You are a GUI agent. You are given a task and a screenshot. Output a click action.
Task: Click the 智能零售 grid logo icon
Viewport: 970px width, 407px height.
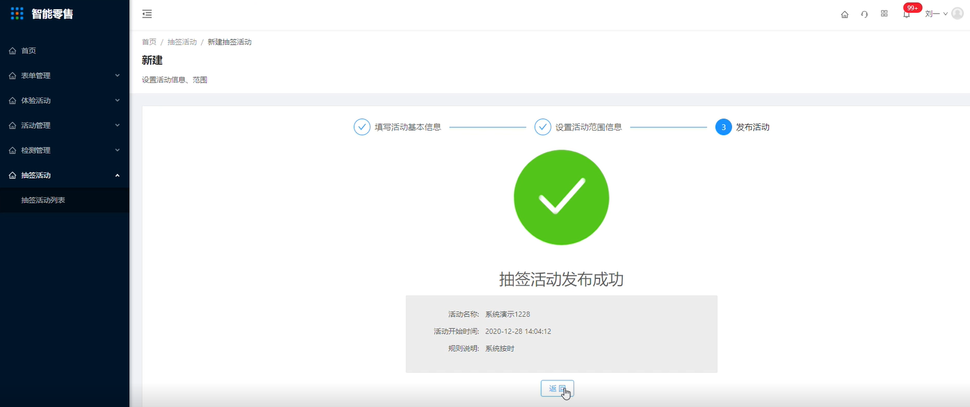coord(17,13)
